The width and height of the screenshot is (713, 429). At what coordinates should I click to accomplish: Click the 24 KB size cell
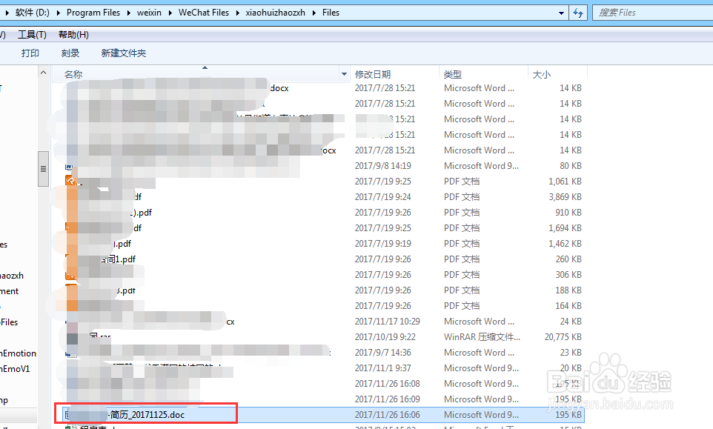click(x=571, y=322)
